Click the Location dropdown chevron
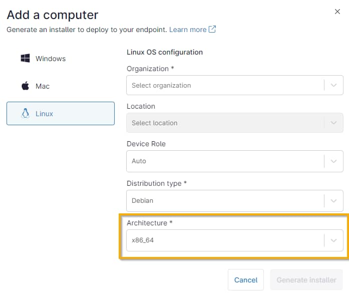The image size is (349, 295). pyautogui.click(x=333, y=123)
